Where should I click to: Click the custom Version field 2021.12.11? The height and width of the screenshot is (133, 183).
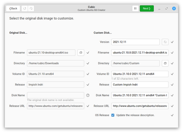[135, 42]
